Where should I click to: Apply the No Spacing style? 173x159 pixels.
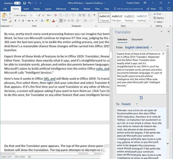click(x=117, y=18)
